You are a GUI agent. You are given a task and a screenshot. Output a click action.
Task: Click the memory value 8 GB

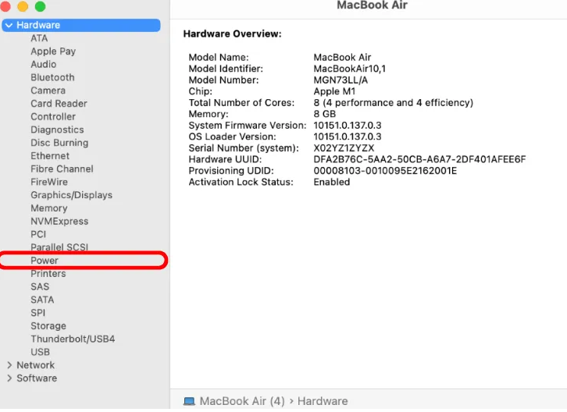tap(325, 114)
